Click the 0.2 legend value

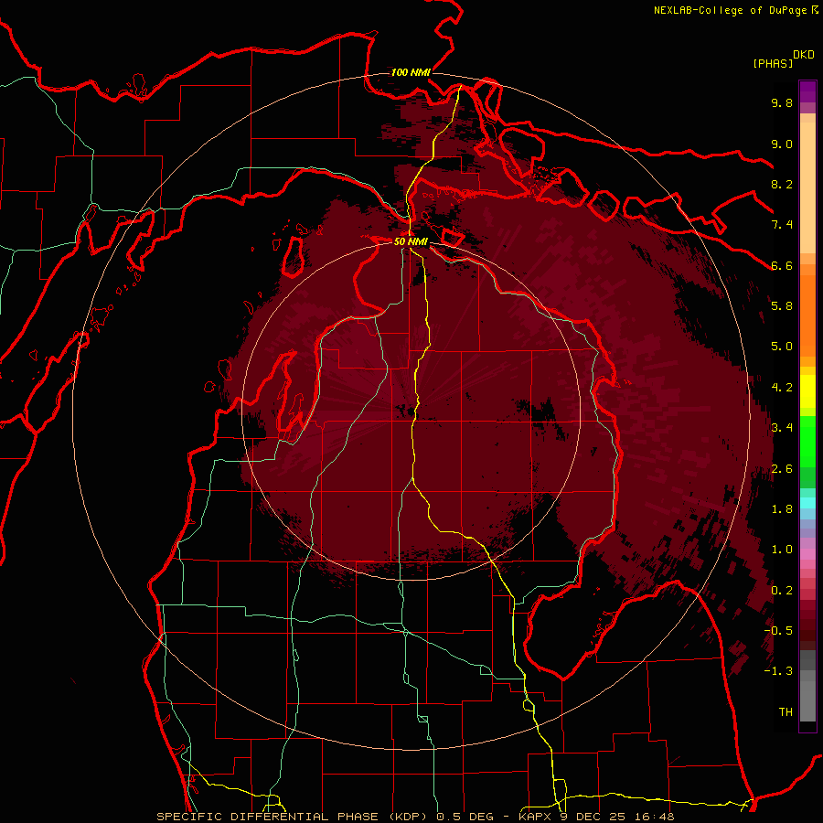[x=782, y=591]
